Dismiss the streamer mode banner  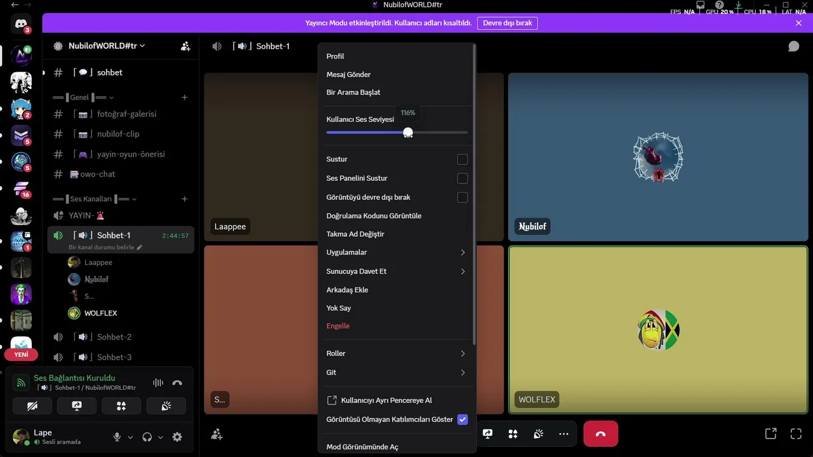[x=798, y=23]
